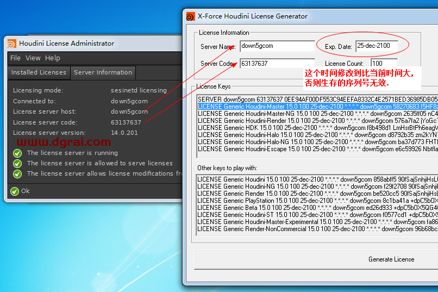Select the SERVER down5gcom 63137637 key line
This screenshot has height=292, width=438.
tap(317, 100)
